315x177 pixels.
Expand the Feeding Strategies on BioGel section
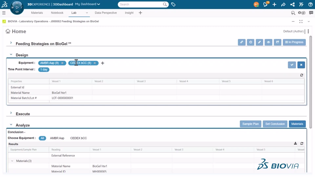pos(11,43)
